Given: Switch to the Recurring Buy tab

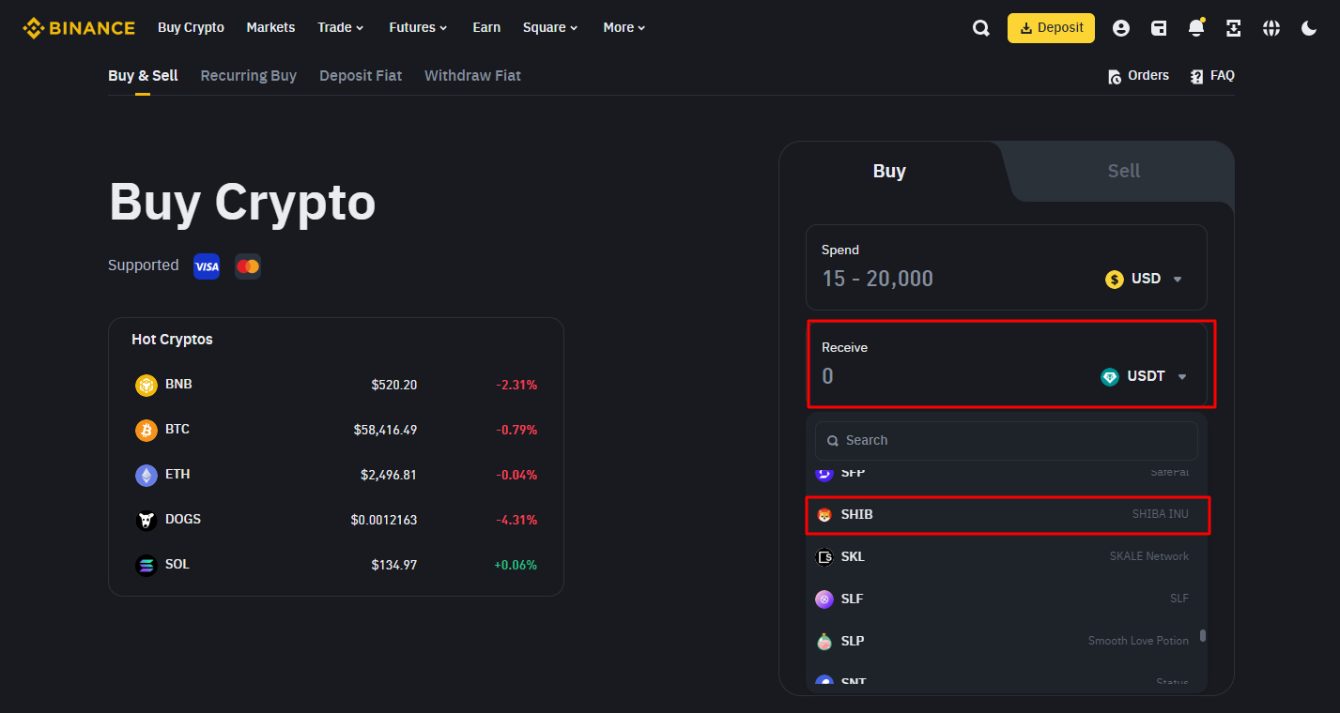Looking at the screenshot, I should pos(249,76).
